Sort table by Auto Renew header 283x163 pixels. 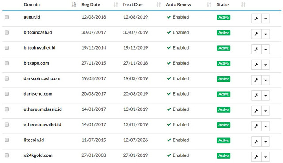coord(179,4)
